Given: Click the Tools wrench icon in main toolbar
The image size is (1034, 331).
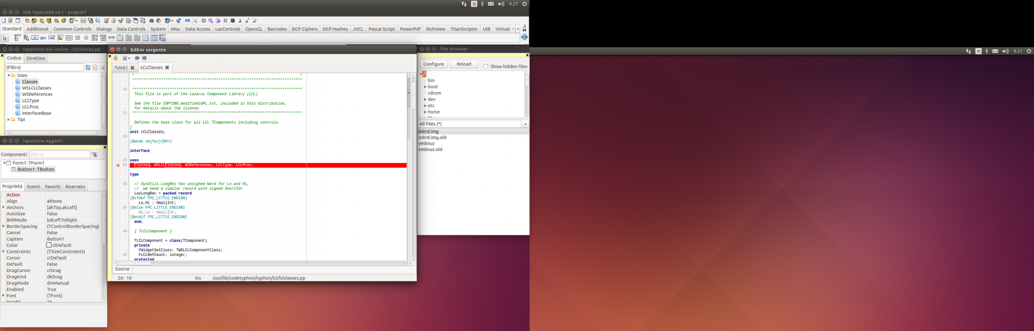Looking at the screenshot, I should click(195, 21).
